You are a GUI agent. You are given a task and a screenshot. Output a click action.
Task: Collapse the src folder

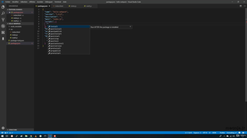(12, 29)
